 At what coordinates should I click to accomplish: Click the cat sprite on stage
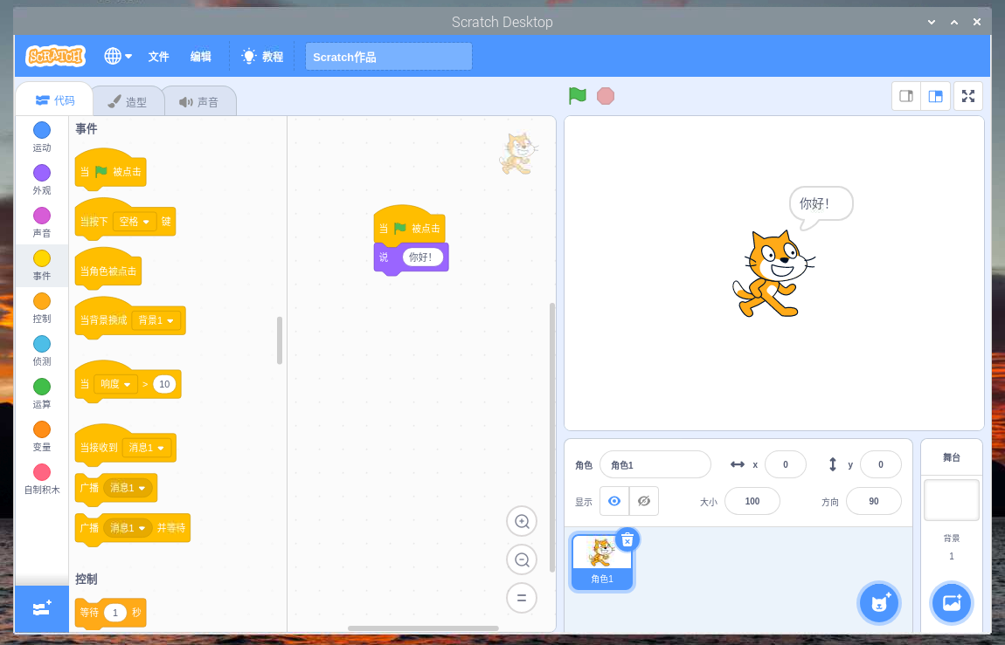tap(773, 274)
